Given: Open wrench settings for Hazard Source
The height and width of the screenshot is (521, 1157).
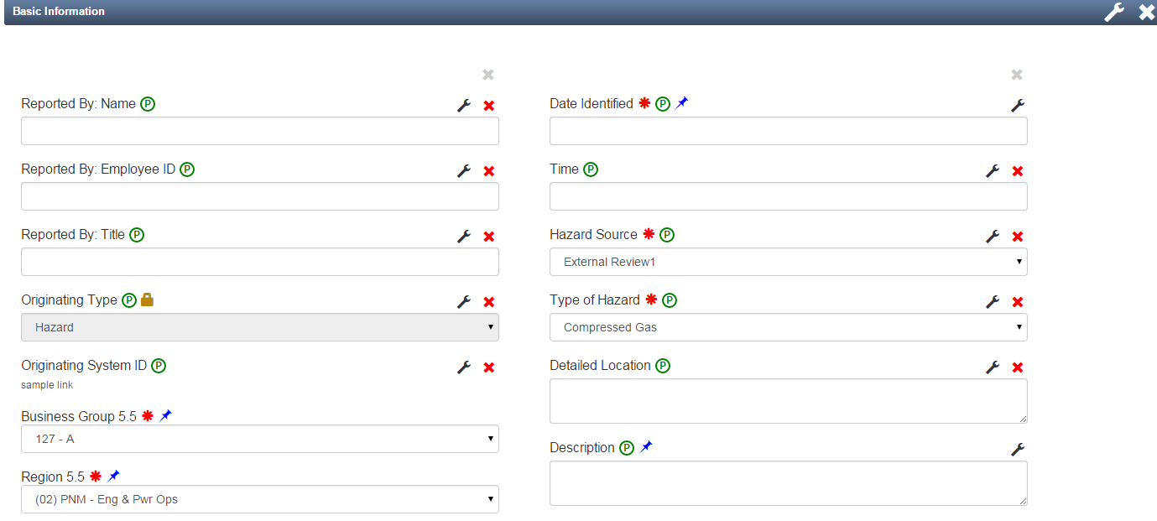Looking at the screenshot, I should 993,237.
